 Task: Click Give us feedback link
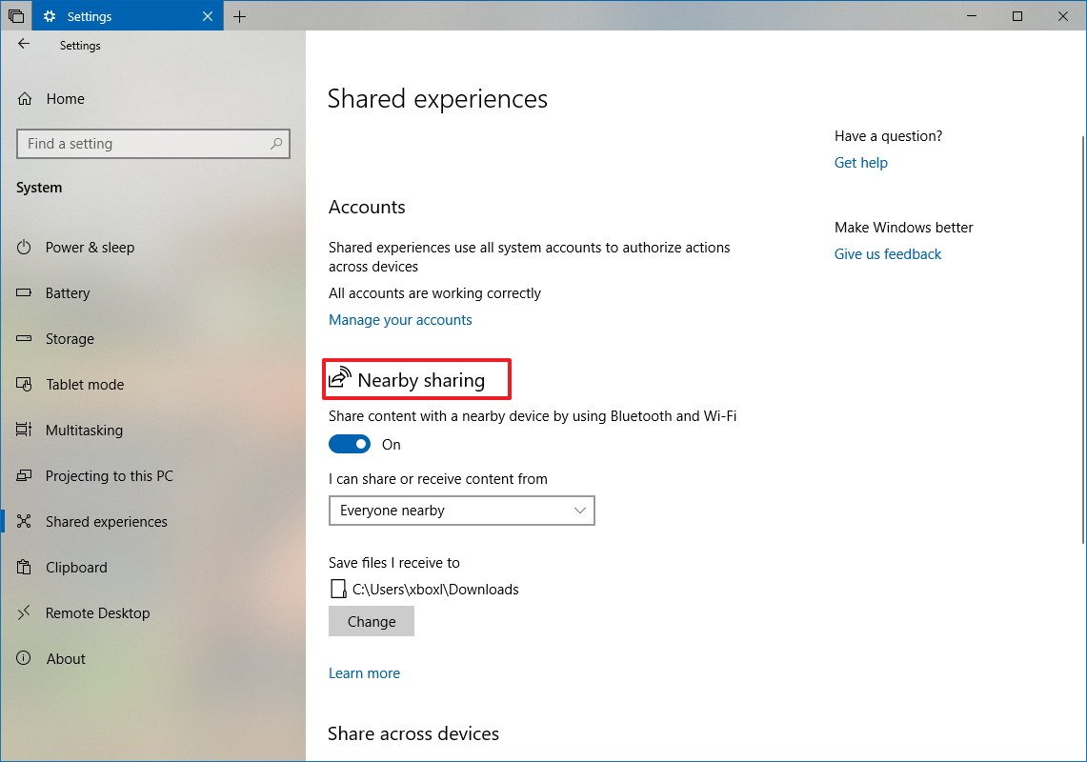point(887,253)
